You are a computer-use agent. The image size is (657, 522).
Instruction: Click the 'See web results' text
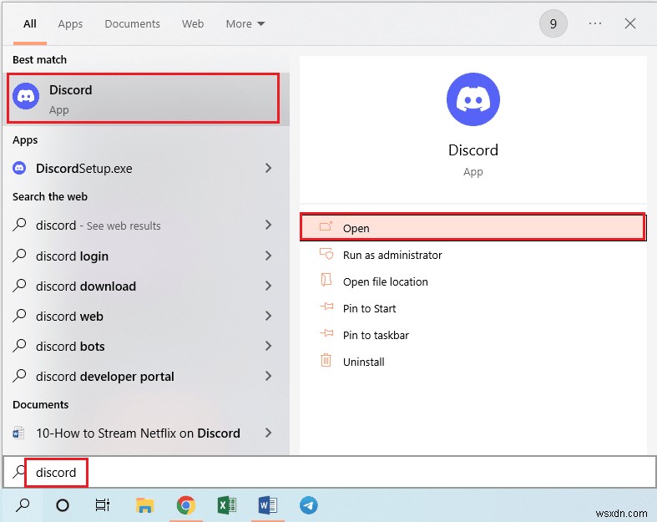[124, 226]
